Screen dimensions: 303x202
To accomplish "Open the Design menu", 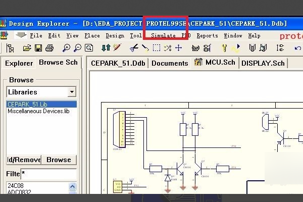I will [x=115, y=36].
